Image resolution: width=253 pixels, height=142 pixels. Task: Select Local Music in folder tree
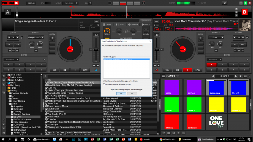coord(15,75)
